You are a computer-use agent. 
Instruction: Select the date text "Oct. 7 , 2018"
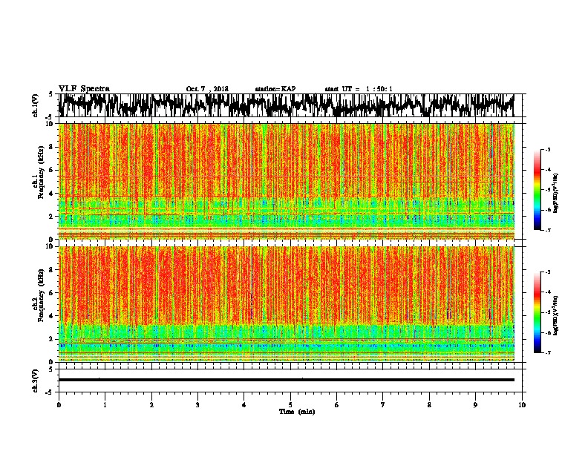point(207,89)
